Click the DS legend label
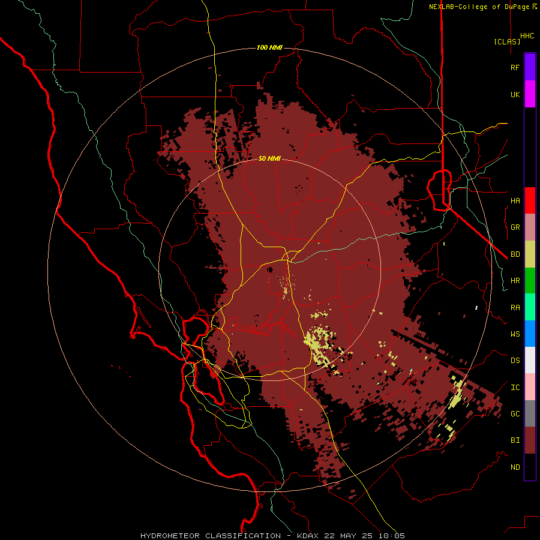 515,361
